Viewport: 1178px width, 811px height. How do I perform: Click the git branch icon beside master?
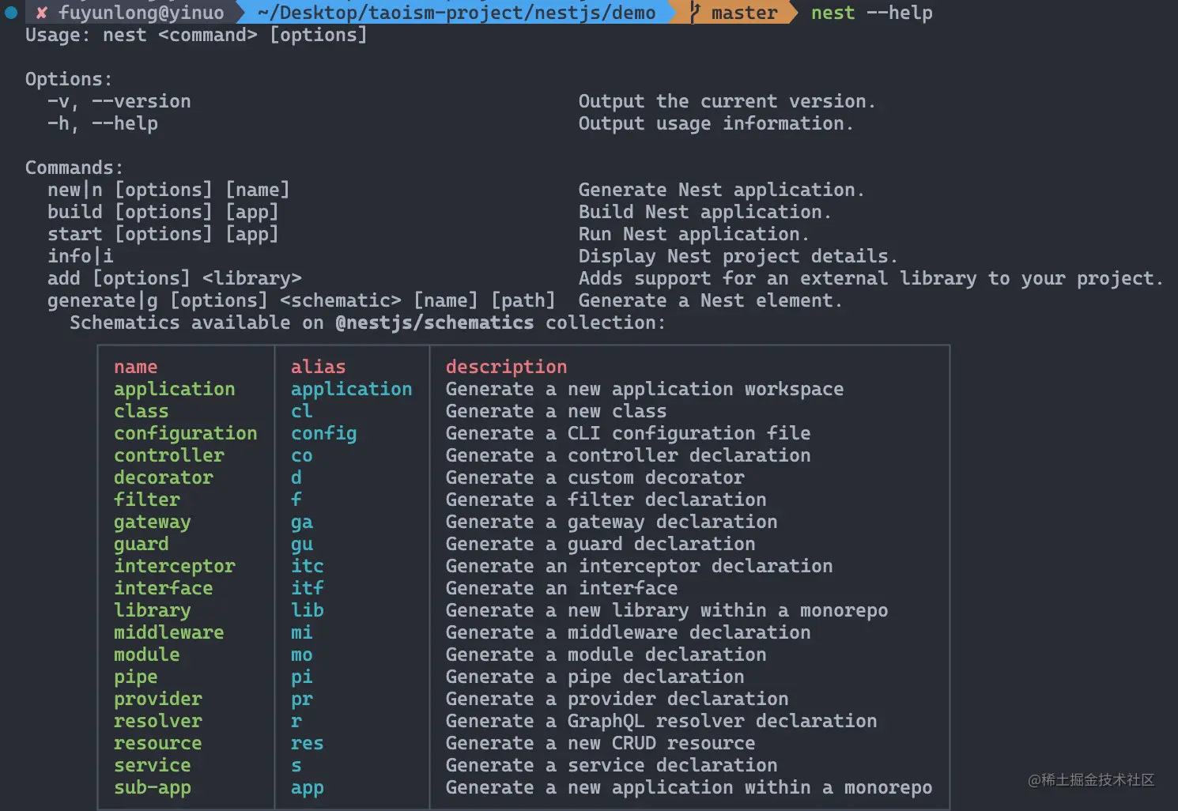[694, 13]
